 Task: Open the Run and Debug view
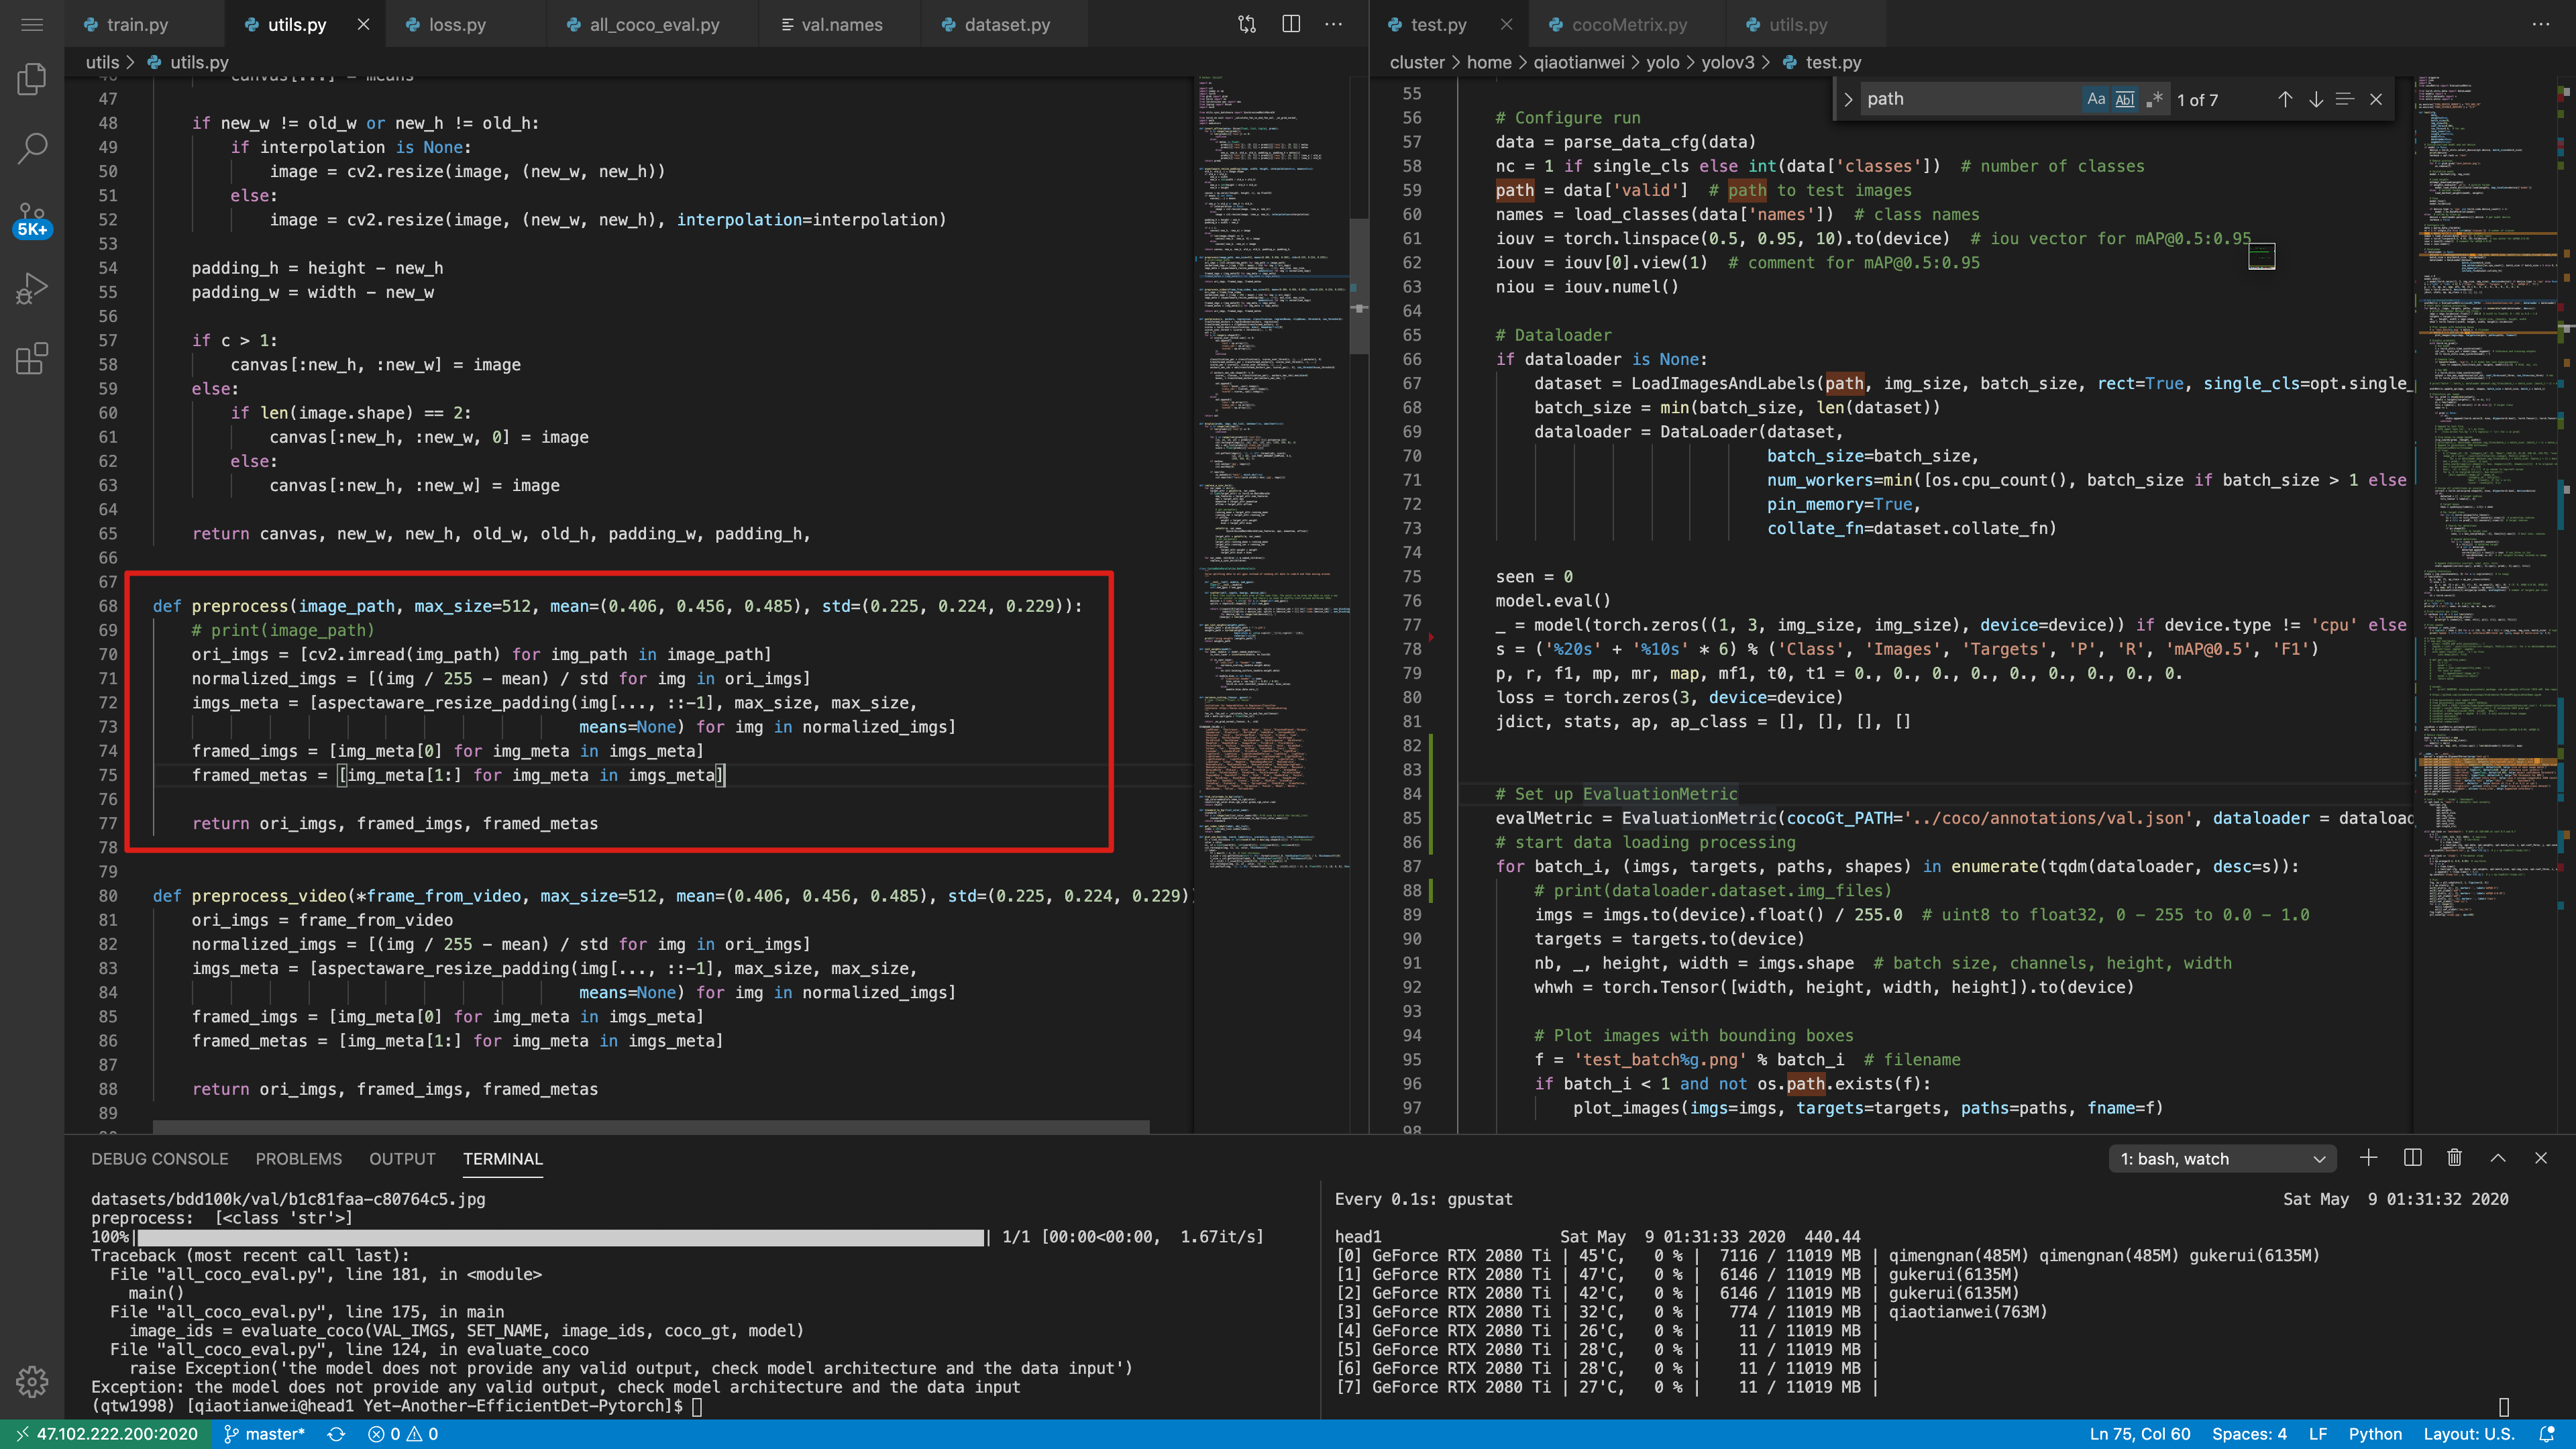pyautogui.click(x=32, y=288)
